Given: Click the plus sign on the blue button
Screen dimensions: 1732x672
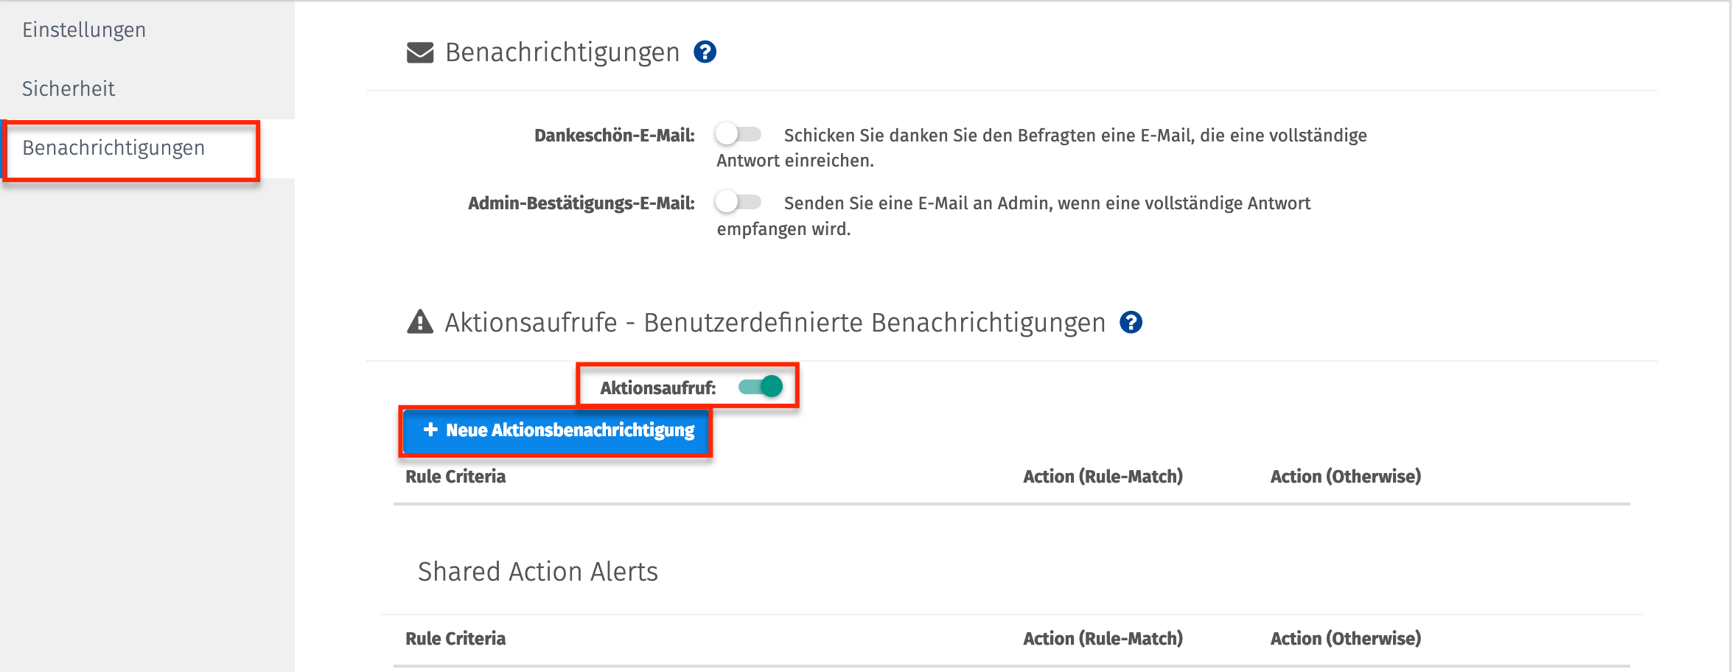Looking at the screenshot, I should tap(430, 431).
